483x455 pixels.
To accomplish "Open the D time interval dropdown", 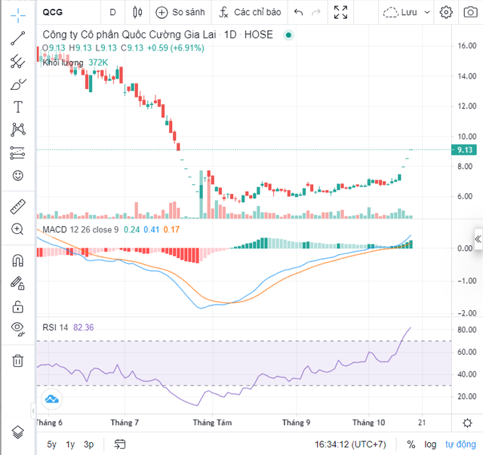I will (112, 12).
